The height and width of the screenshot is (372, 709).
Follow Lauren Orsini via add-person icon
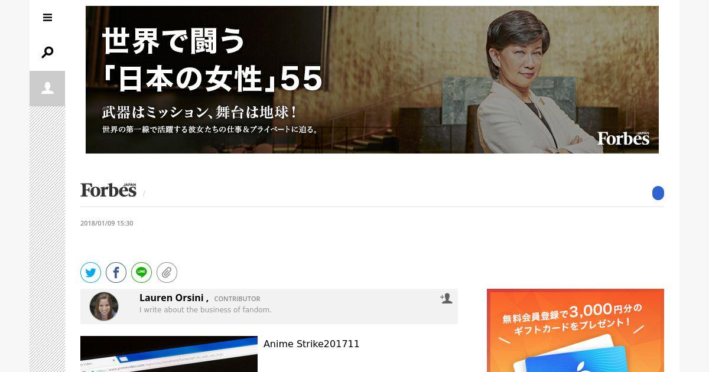[x=446, y=298]
